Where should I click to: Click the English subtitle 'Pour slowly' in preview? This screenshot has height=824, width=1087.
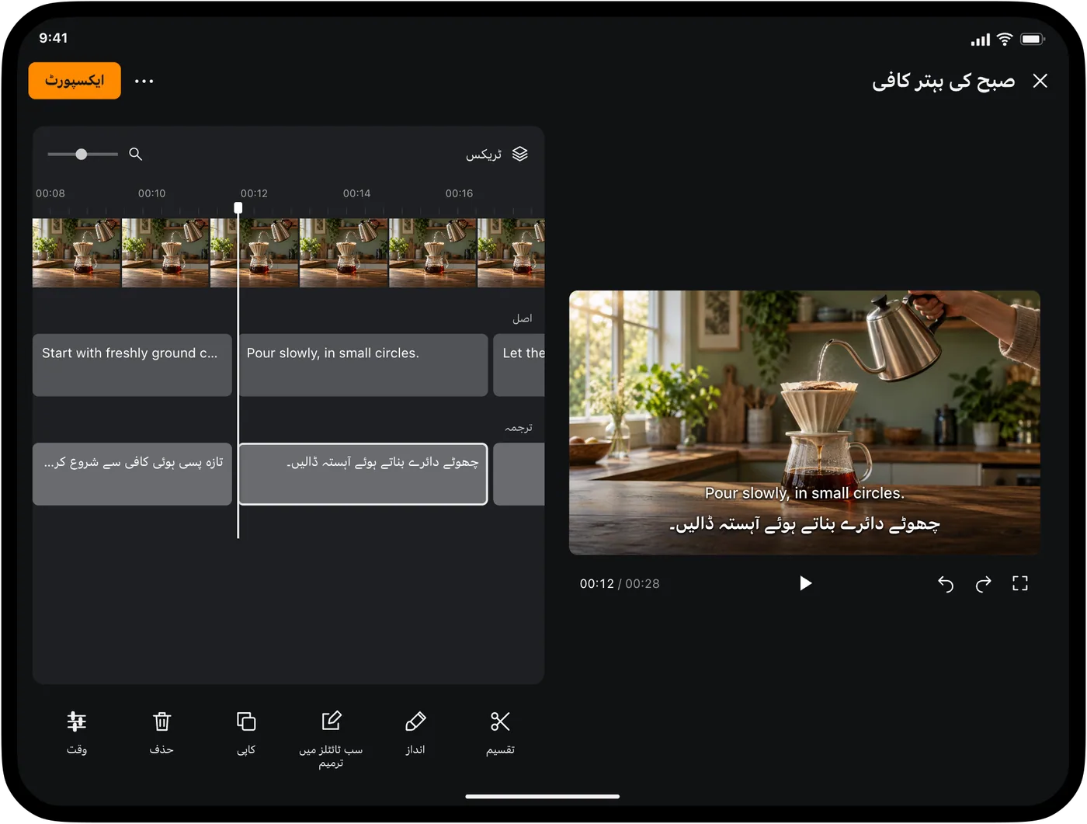point(804,493)
